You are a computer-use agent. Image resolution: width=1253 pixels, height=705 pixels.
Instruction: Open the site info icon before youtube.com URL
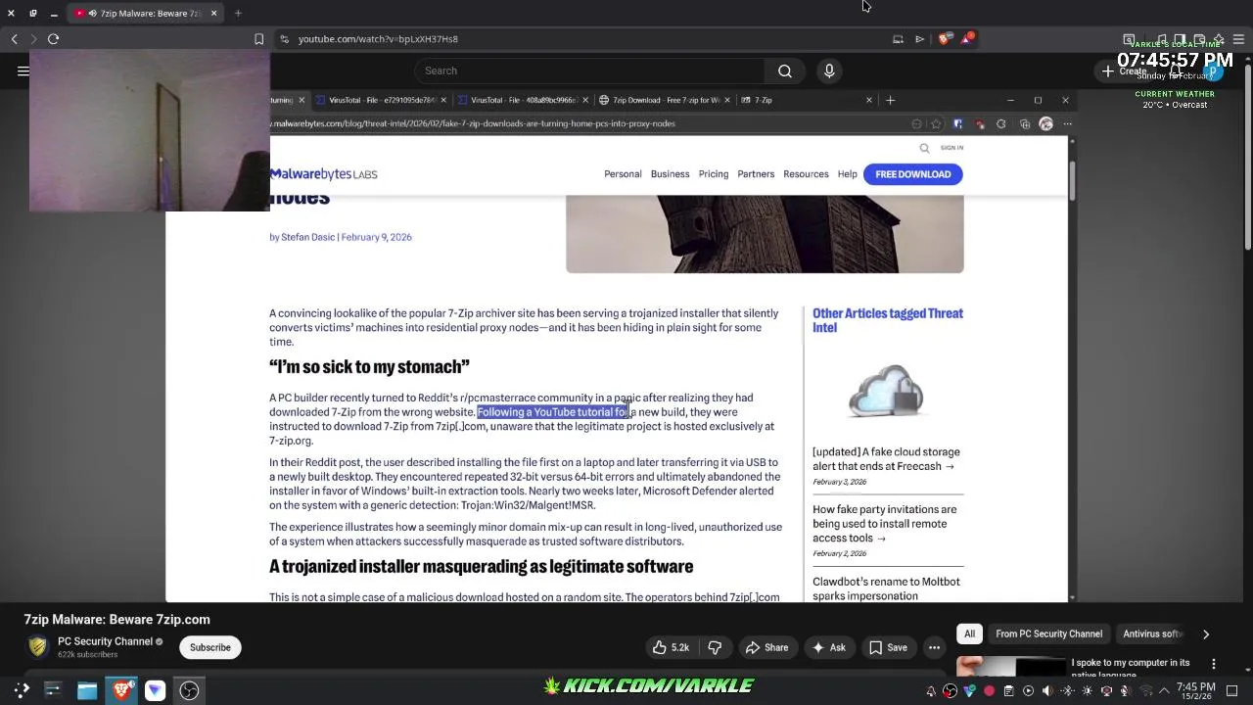click(284, 39)
